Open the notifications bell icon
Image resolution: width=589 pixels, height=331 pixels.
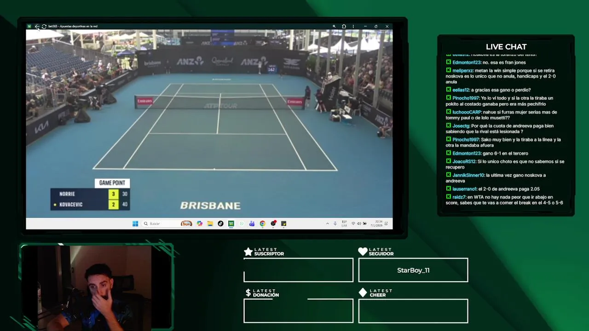(x=386, y=223)
